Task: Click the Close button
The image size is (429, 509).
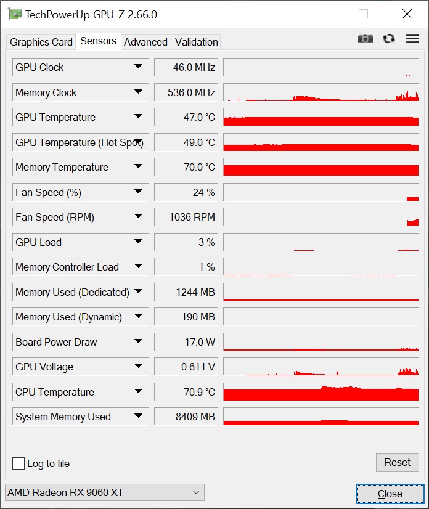Action: 390,494
